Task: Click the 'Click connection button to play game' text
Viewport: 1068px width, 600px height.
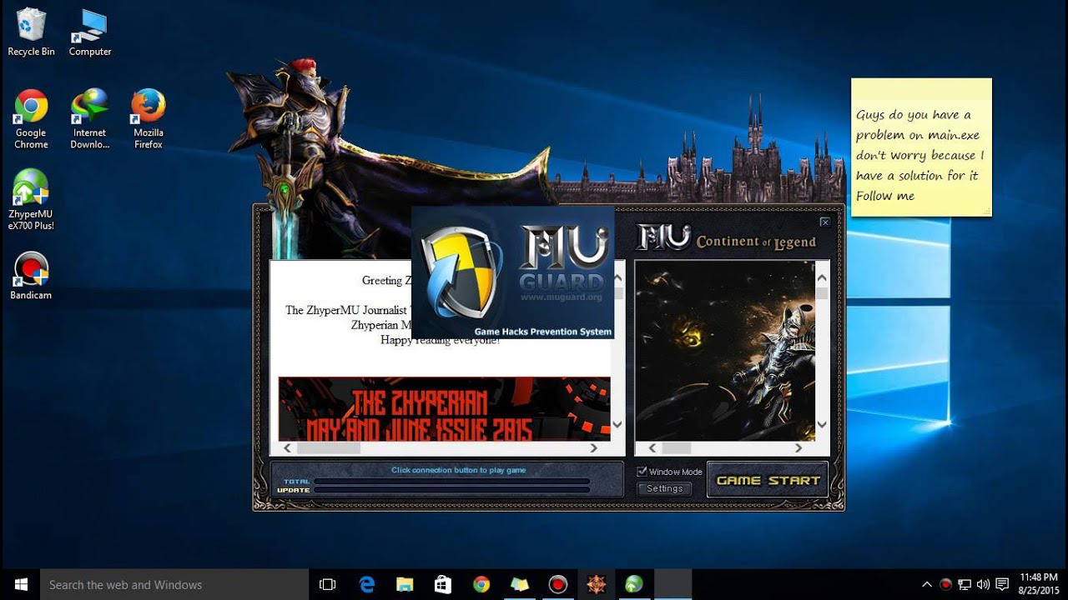Action: (x=458, y=470)
